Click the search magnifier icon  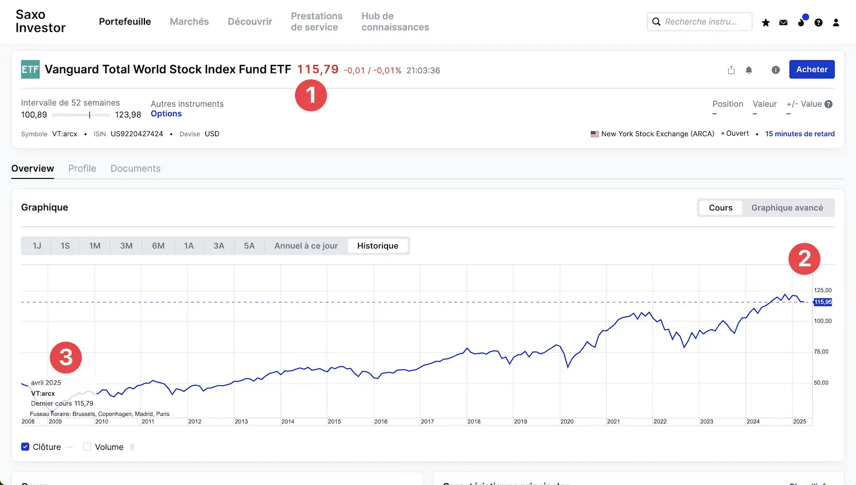point(656,22)
